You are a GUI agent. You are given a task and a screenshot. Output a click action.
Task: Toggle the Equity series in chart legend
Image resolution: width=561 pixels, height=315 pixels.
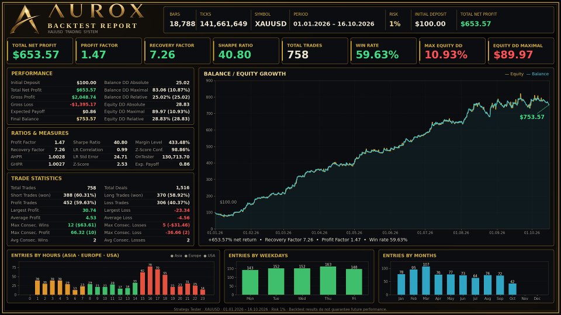point(514,74)
